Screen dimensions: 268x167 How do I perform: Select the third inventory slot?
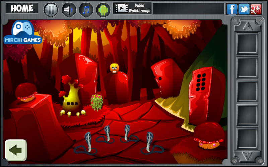pyautogui.click(x=247, y=91)
